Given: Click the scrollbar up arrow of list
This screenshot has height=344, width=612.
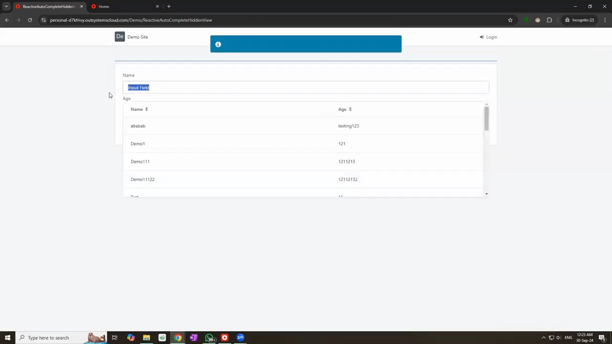Looking at the screenshot, I should (x=486, y=104).
